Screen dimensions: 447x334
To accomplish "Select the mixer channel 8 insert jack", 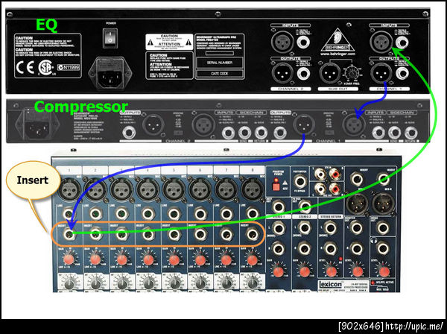I will click(x=253, y=234).
